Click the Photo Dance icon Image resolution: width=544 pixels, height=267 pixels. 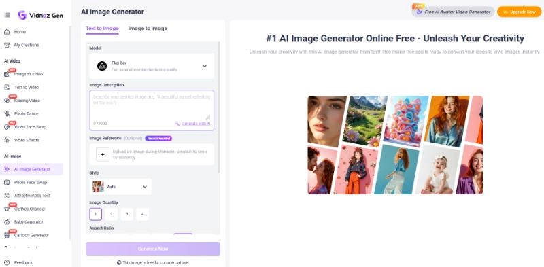pyautogui.click(x=7, y=113)
